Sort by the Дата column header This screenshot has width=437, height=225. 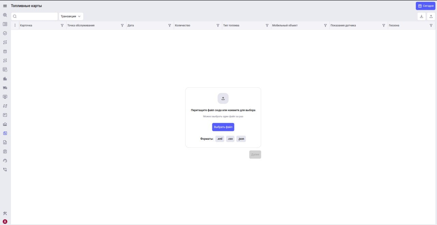click(x=130, y=26)
